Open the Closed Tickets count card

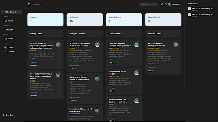pyautogui.click(x=163, y=20)
